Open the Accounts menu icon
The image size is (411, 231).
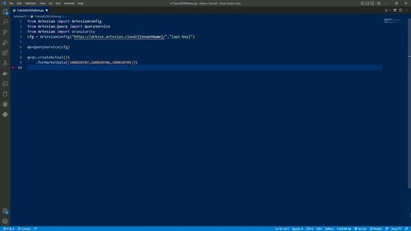tap(5, 211)
